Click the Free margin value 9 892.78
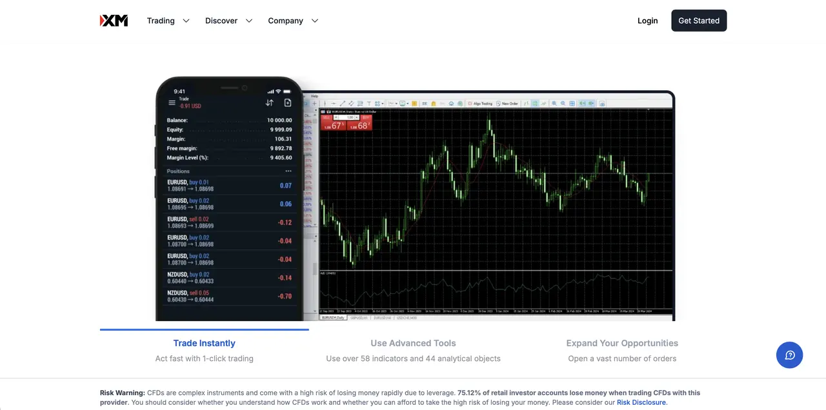 (281, 148)
